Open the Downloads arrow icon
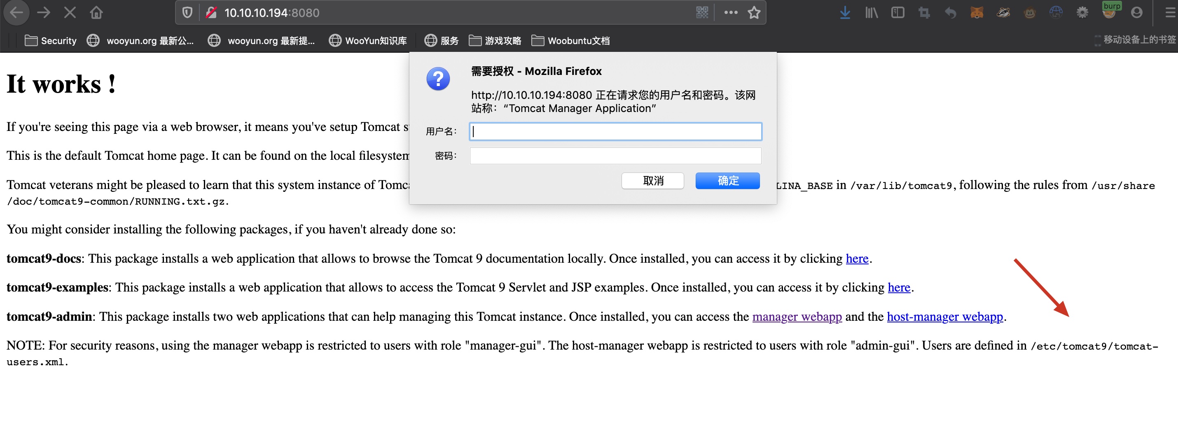This screenshot has height=434, width=1178. 845,13
